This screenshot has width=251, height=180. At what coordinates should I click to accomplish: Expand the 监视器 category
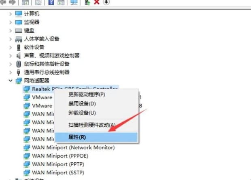[11, 22]
